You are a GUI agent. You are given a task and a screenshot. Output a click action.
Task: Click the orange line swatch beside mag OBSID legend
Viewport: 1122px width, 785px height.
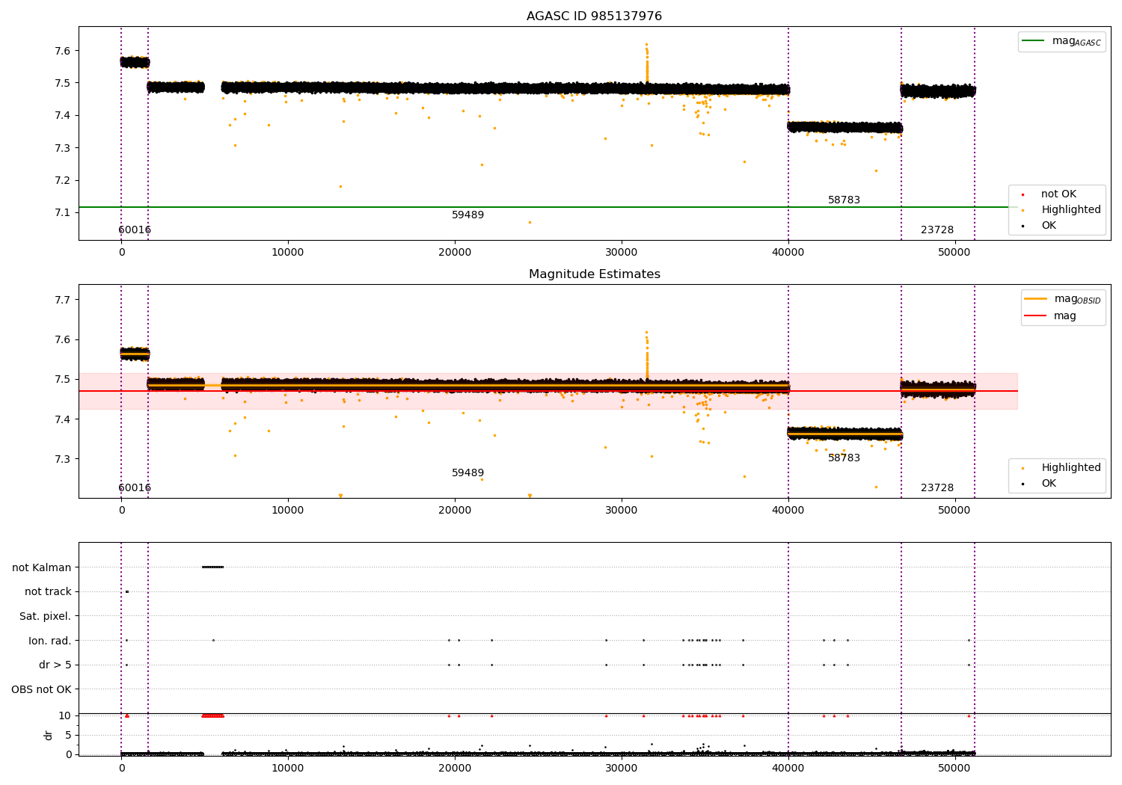[x=1036, y=299]
